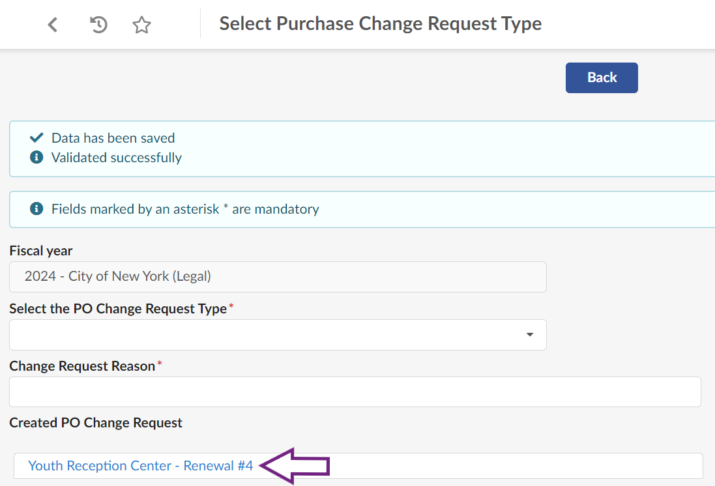
Task: Open the recent history clock icon
Action: (98, 25)
